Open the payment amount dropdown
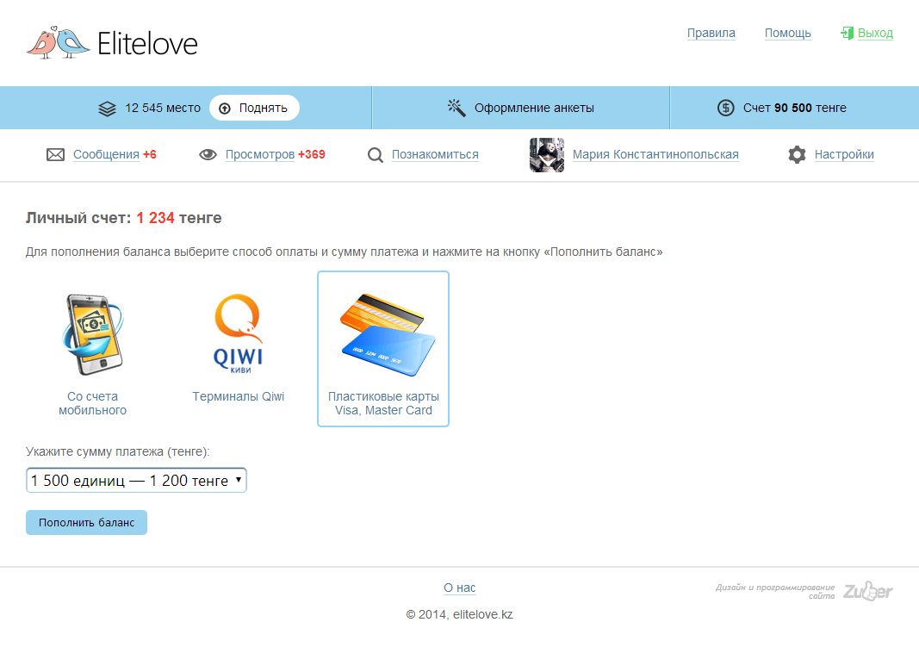Image resolution: width=919 pixels, height=647 pixels. click(136, 481)
